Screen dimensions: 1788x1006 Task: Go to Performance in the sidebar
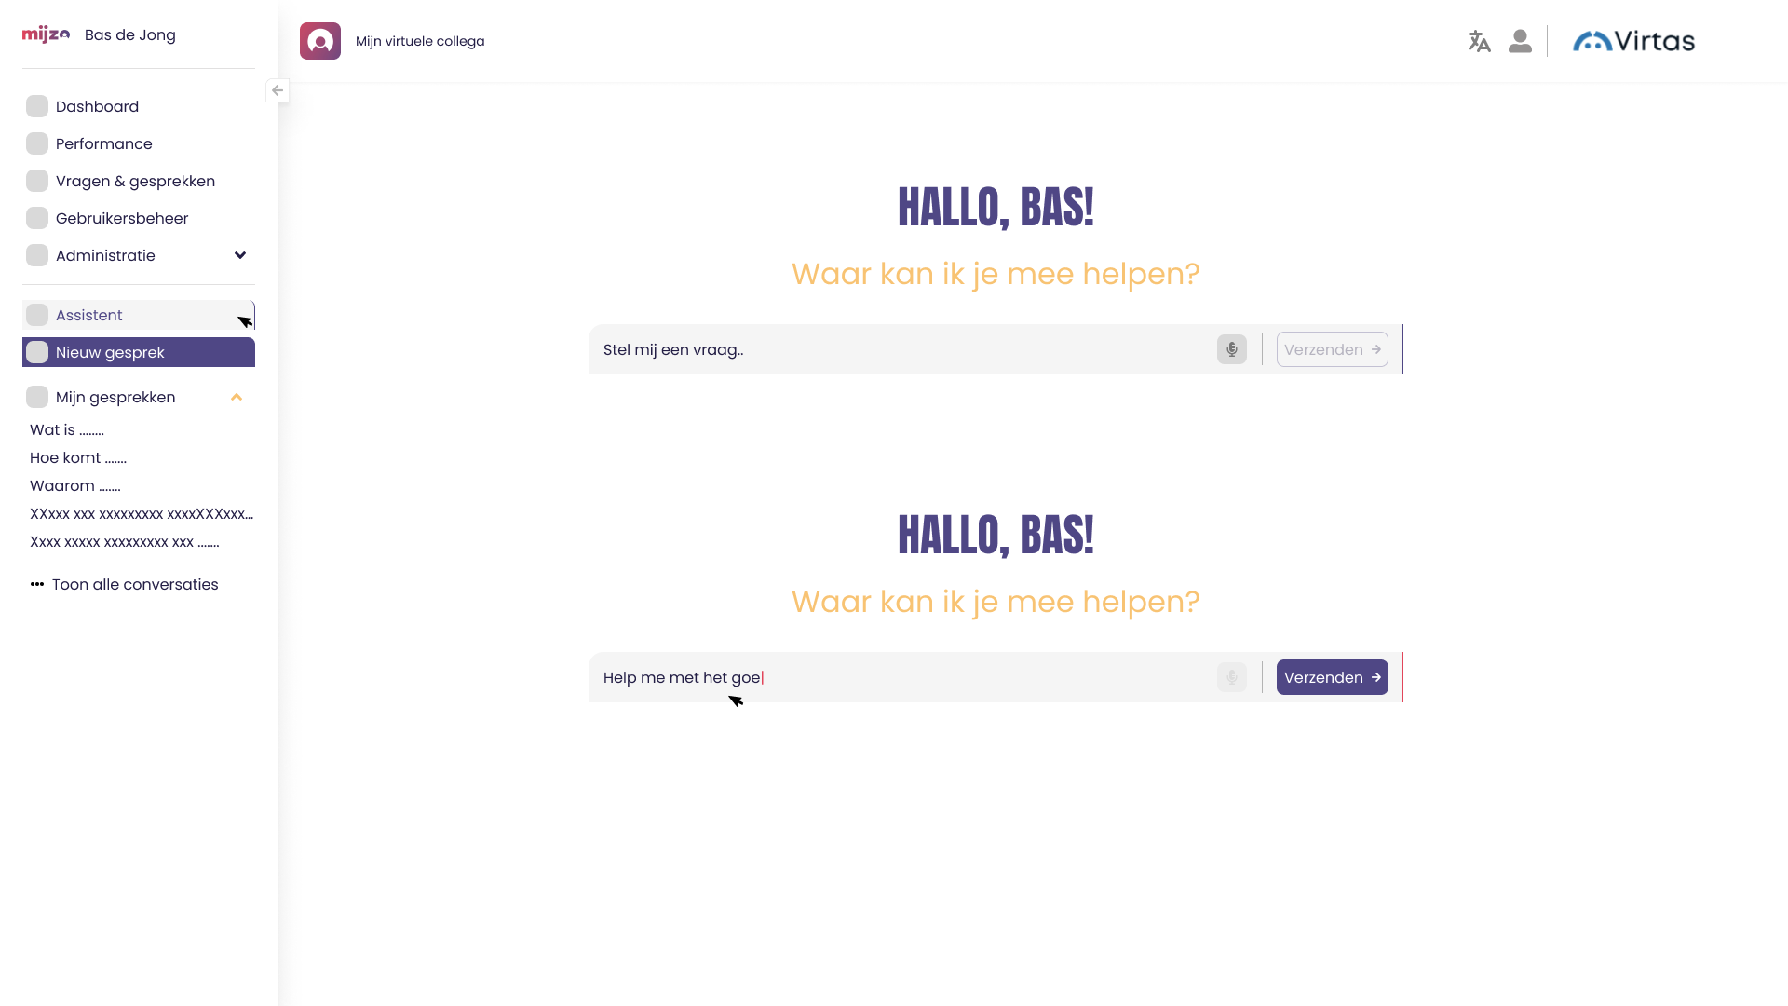tap(103, 143)
